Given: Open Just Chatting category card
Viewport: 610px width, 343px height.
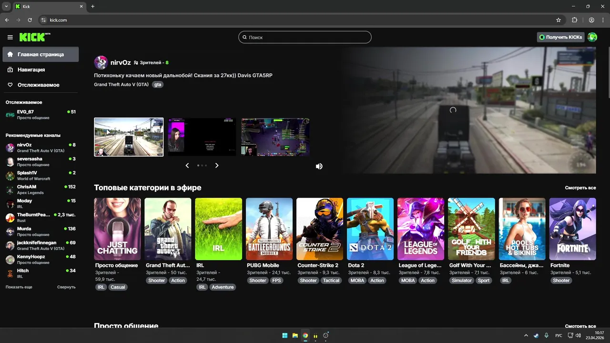Looking at the screenshot, I should tap(117, 229).
